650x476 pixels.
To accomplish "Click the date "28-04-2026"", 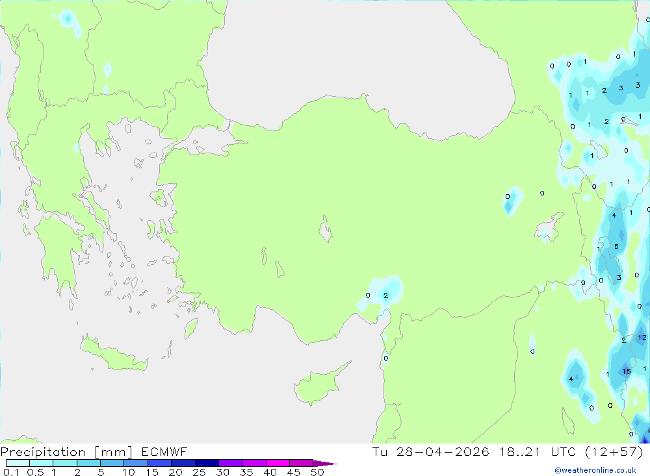I will pyautogui.click(x=442, y=452).
